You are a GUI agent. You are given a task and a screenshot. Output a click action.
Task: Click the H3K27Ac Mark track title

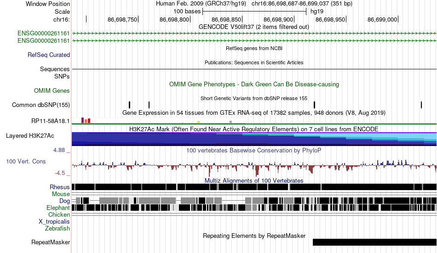(254, 129)
